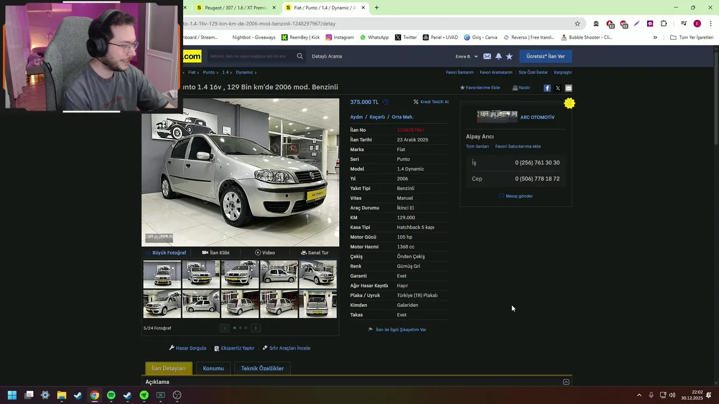Select the rear-view car thumbnail in bottom row
This screenshot has height=404, width=719.
(x=318, y=304)
